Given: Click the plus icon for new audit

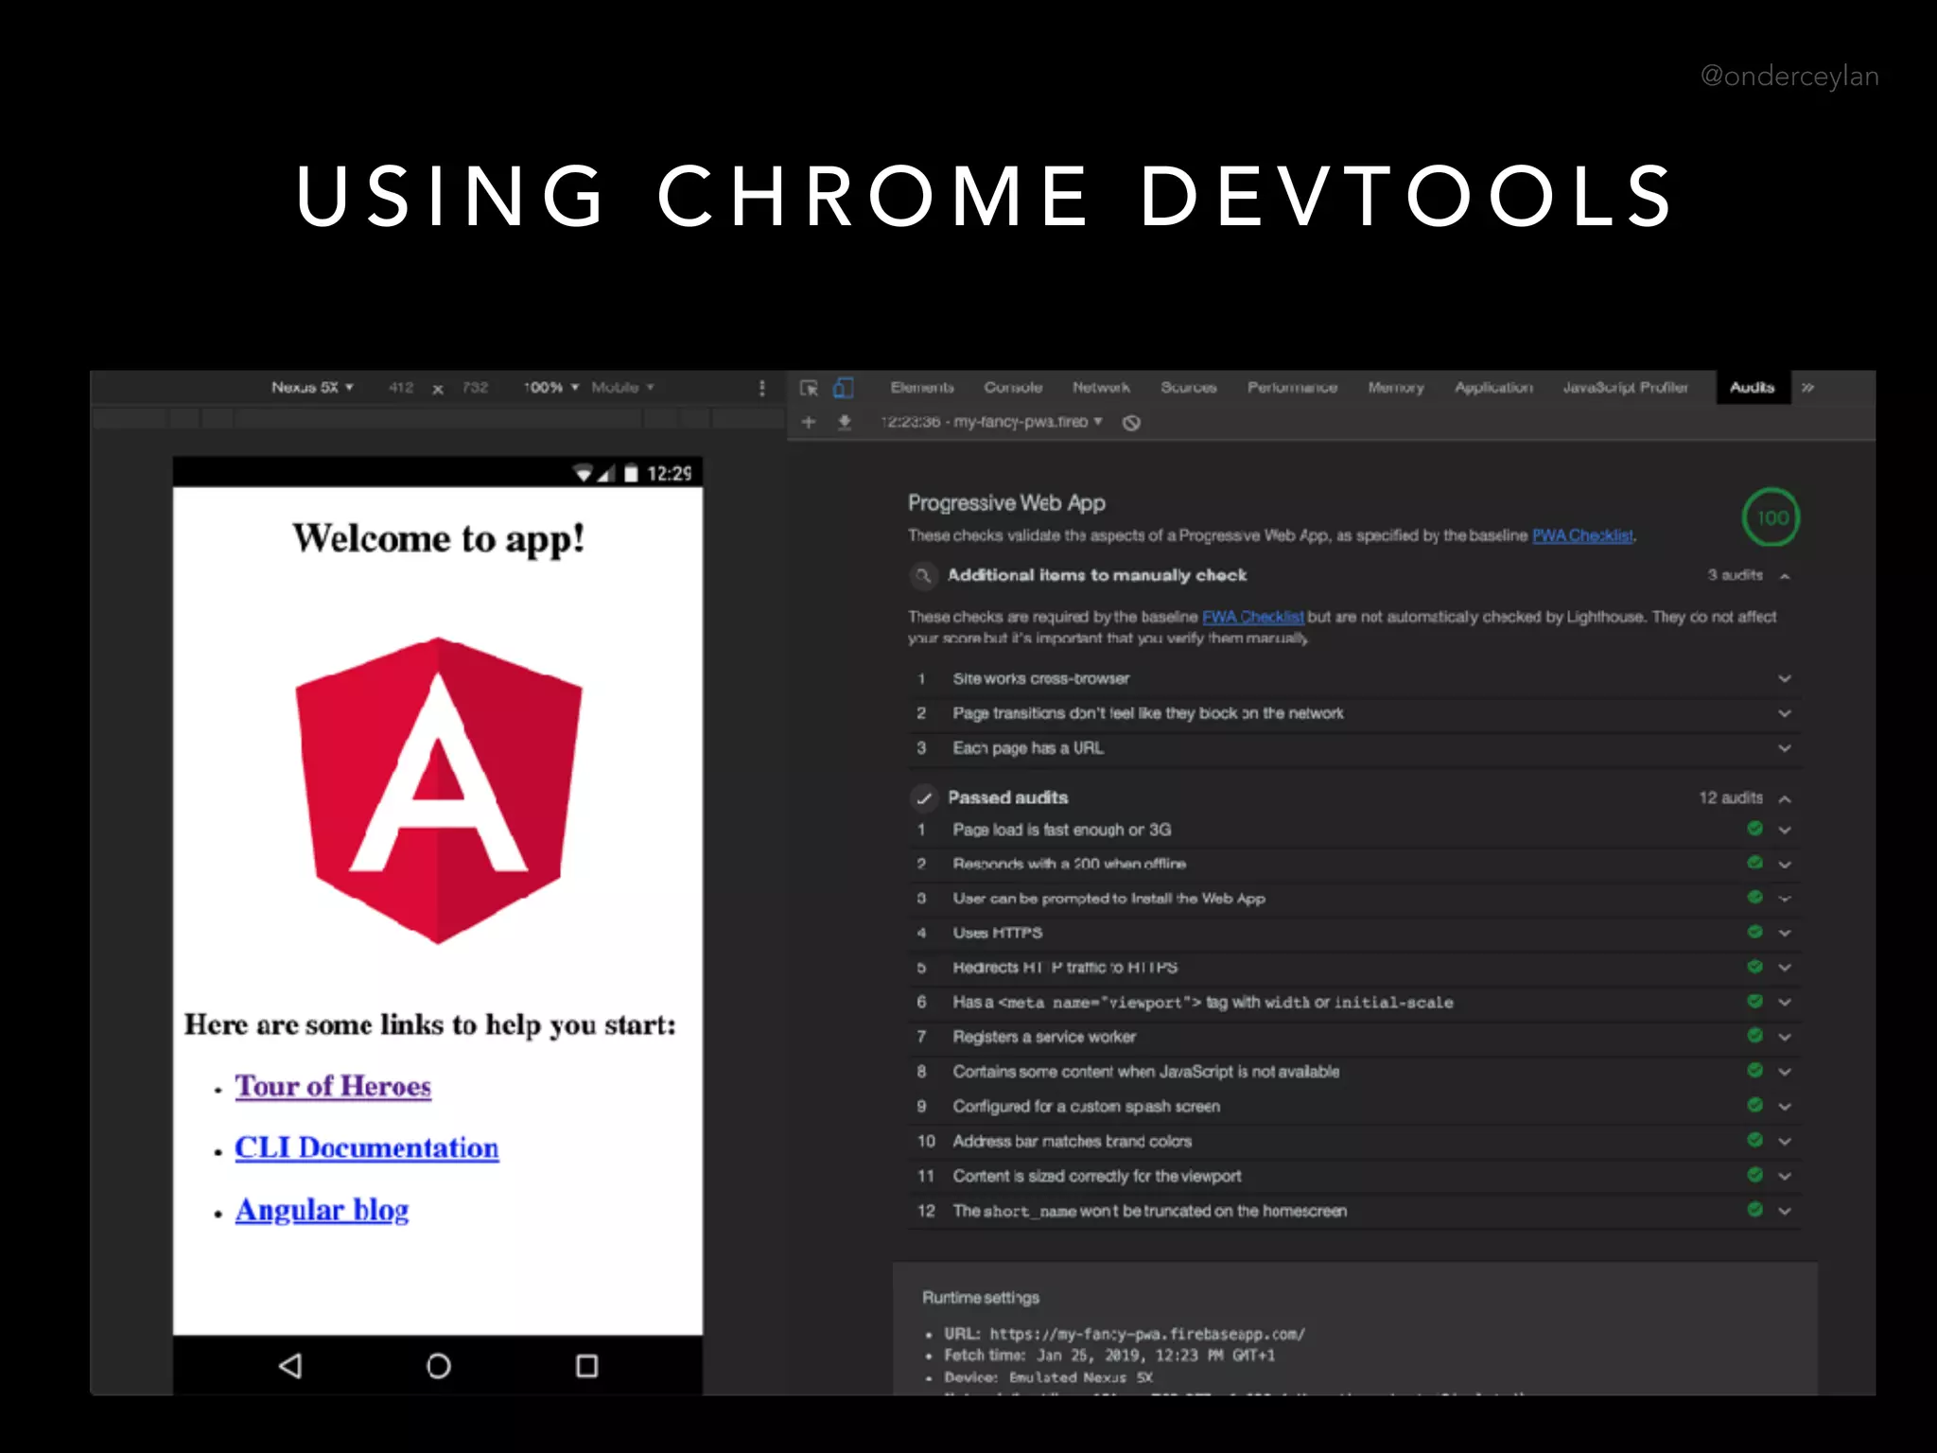Looking at the screenshot, I should coord(809,422).
